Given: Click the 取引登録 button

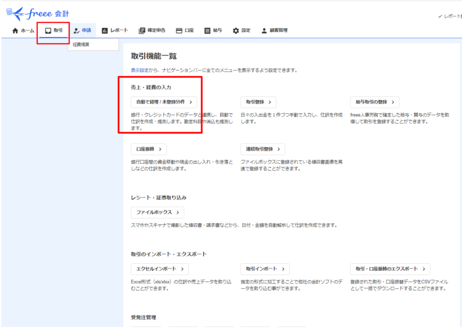Looking at the screenshot, I should 258,102.
